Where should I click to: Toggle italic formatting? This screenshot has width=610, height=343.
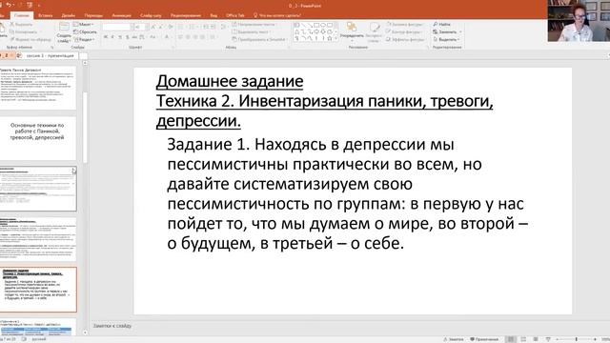pos(112,37)
